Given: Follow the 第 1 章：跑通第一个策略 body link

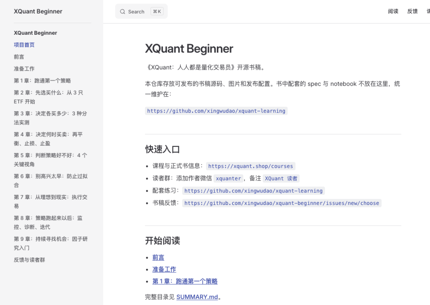Looking at the screenshot, I should pyautogui.click(x=185, y=281).
